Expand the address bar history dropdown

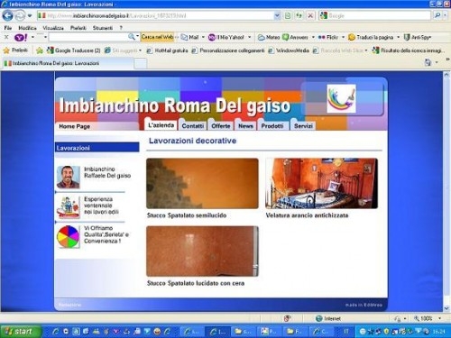[x=277, y=15]
